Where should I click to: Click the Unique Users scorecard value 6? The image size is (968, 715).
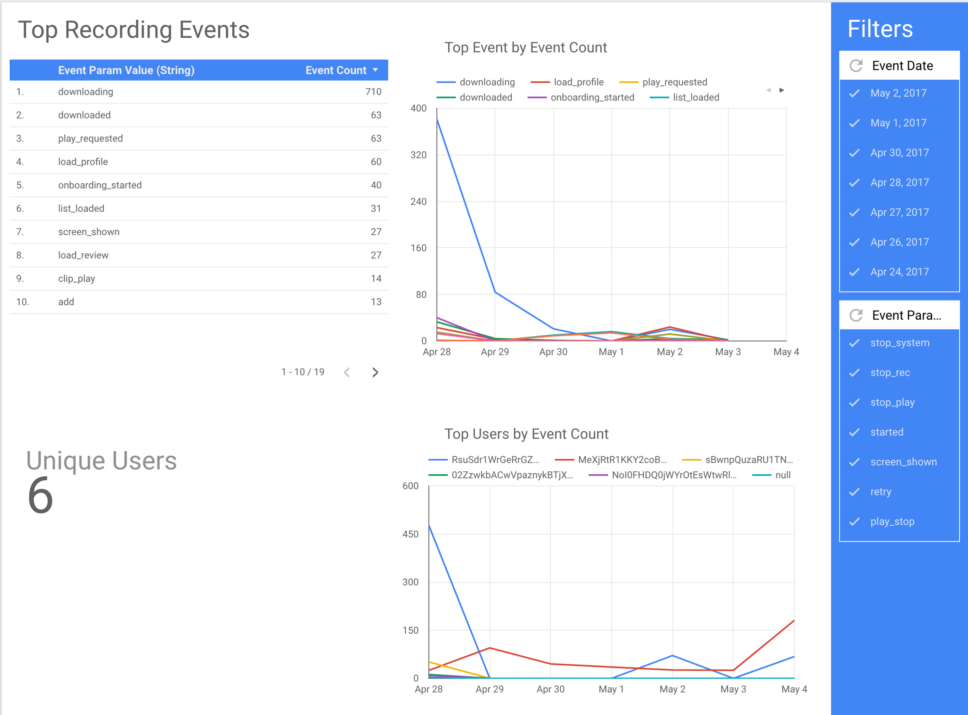click(40, 496)
